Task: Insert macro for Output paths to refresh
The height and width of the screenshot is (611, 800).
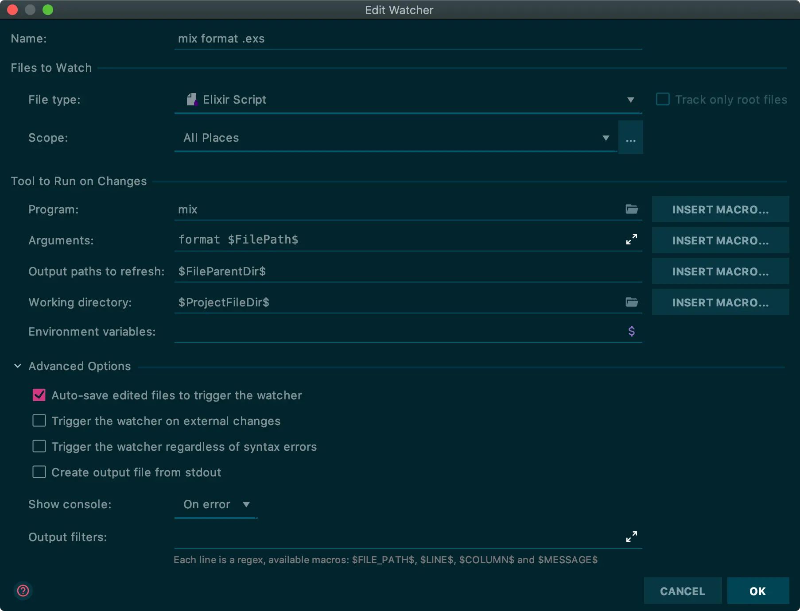Action: pos(720,271)
